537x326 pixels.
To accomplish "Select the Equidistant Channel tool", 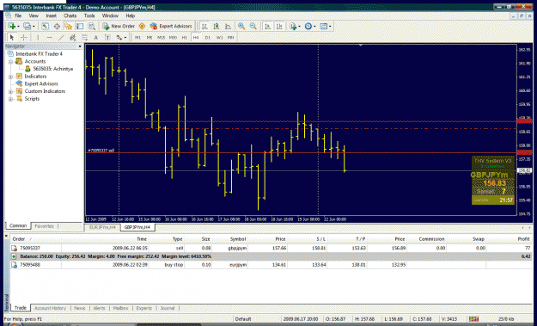I will tap(73, 37).
